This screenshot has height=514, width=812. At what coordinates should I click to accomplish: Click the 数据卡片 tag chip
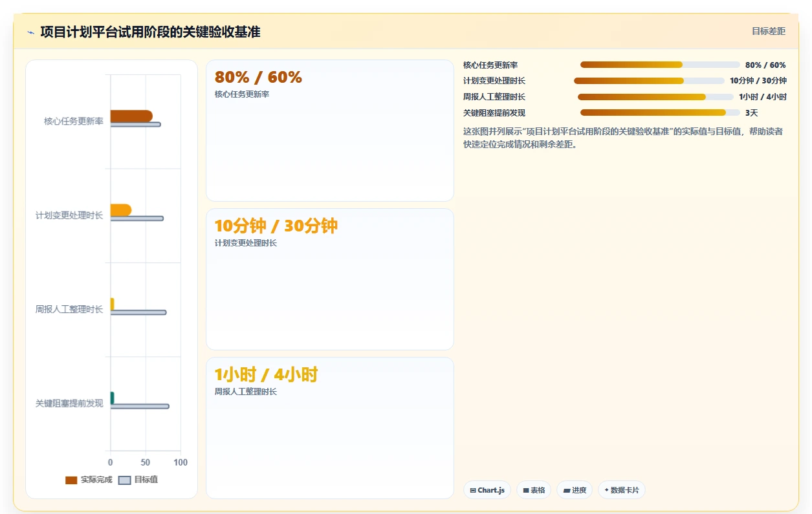point(621,490)
